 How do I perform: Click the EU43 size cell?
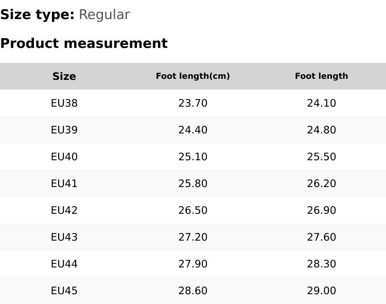[x=64, y=237]
